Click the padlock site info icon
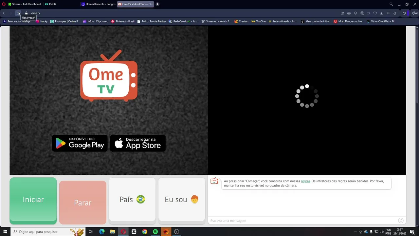The image size is (419, 236). point(27,13)
